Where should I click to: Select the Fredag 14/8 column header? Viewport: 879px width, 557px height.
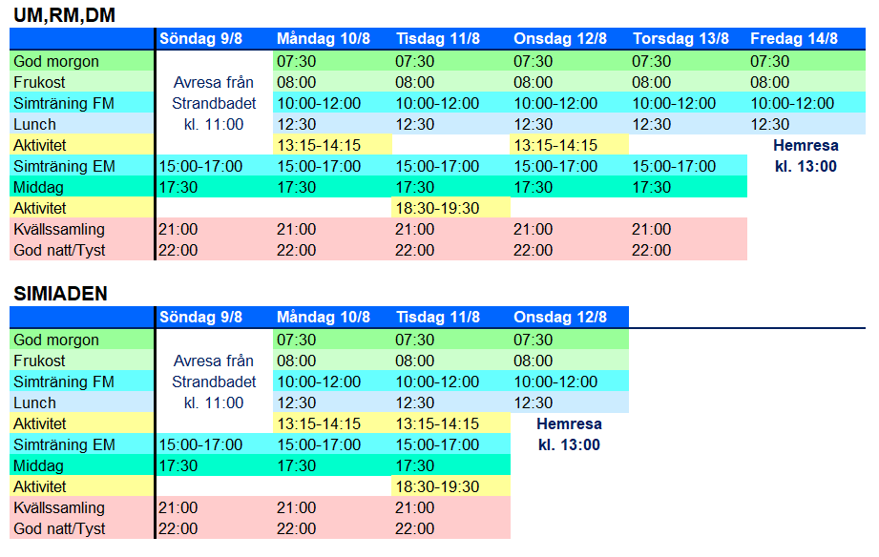pyautogui.click(x=794, y=39)
